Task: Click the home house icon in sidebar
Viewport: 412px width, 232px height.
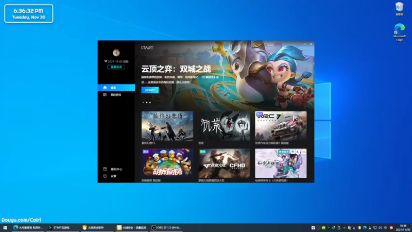Action: pos(105,88)
